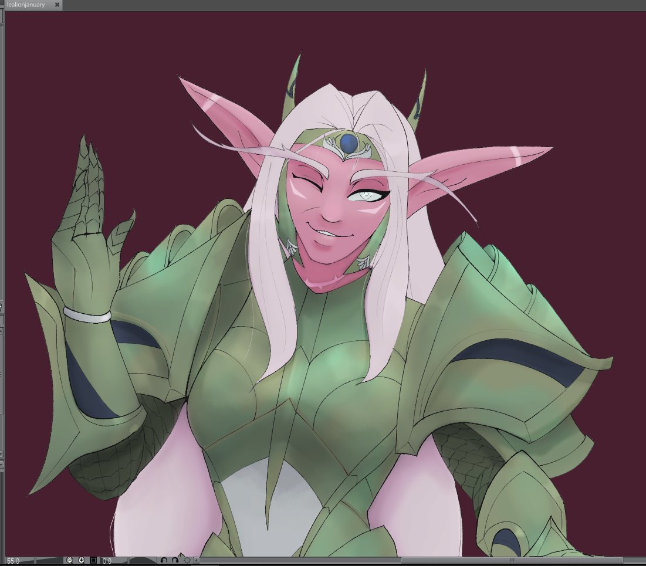This screenshot has height=566, width=646.
Task: Fit canvas to screen with square icon
Action: (93, 561)
